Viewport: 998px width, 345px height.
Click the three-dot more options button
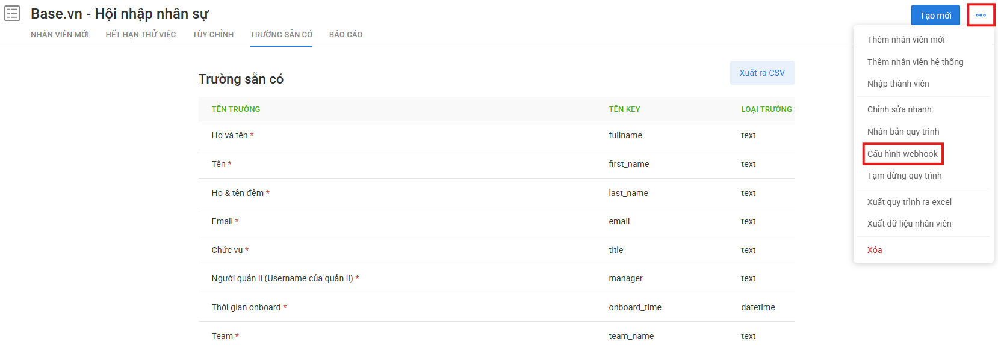click(x=981, y=15)
